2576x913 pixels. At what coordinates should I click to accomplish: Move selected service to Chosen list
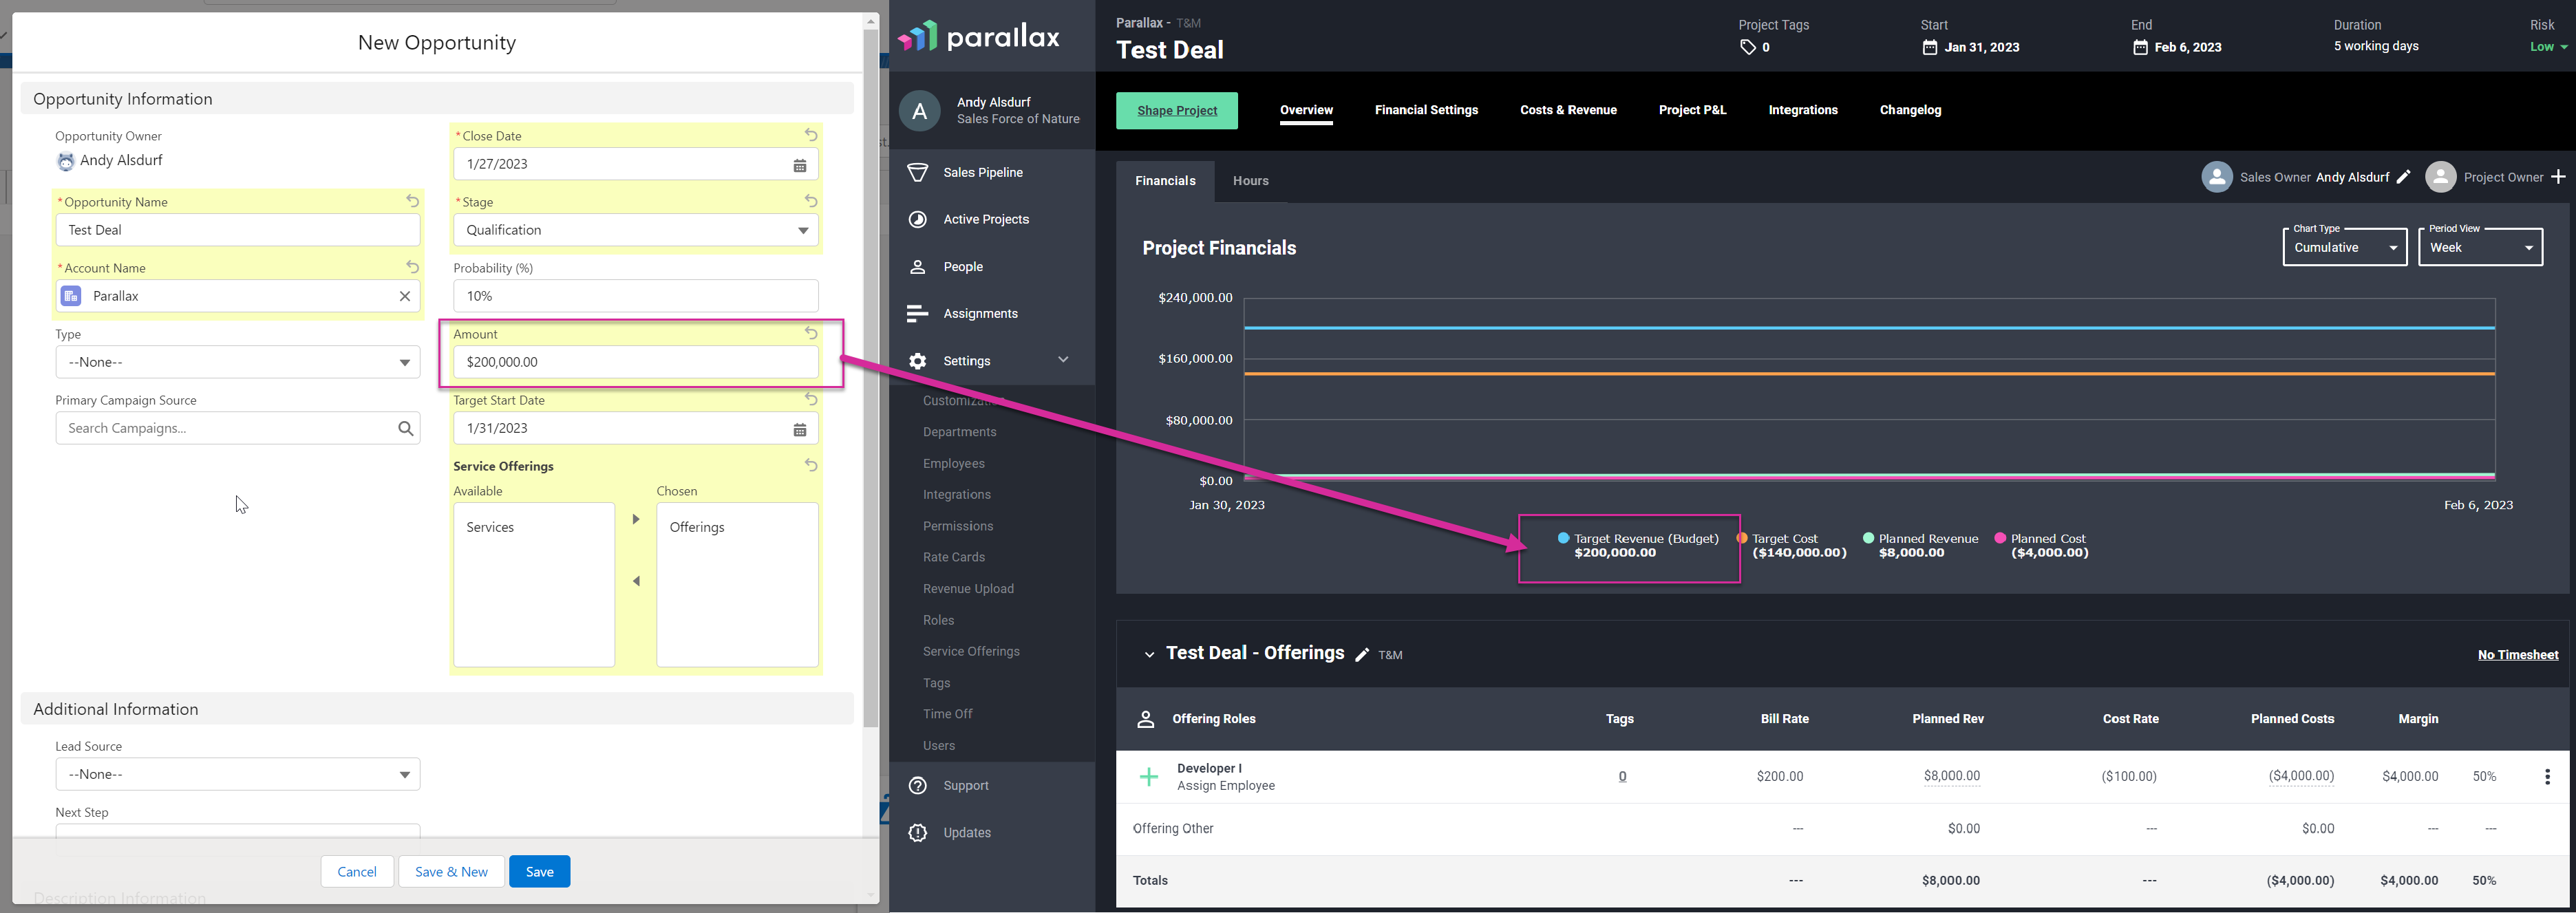pyautogui.click(x=636, y=519)
